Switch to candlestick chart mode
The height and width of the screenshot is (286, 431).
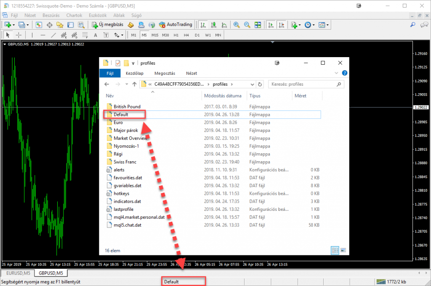[213, 25]
